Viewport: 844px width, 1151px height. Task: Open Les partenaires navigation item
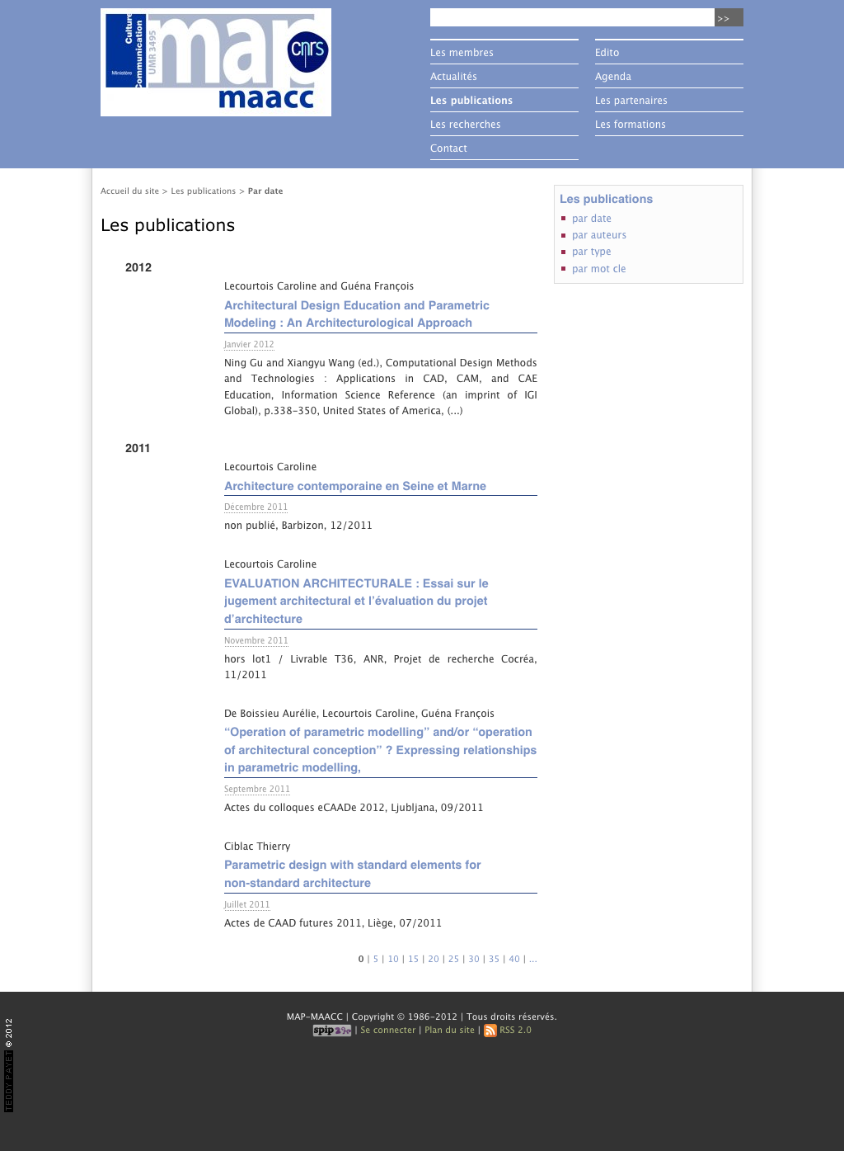[631, 101]
